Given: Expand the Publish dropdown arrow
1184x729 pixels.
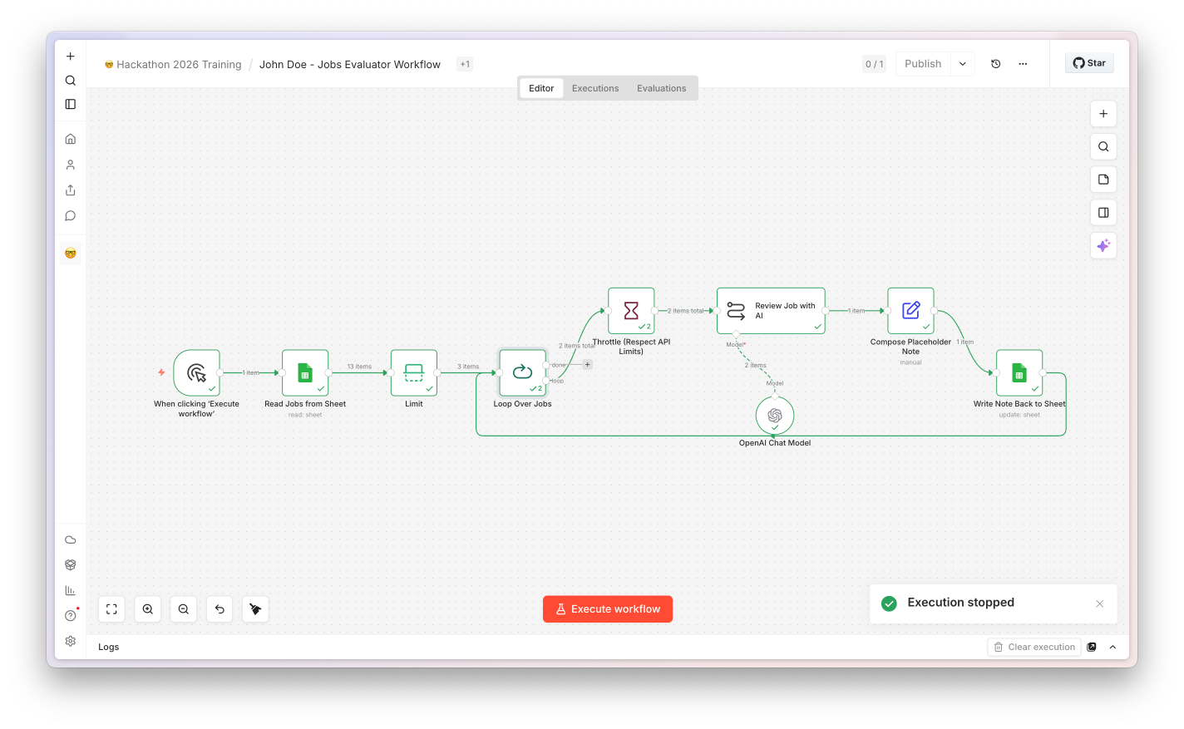Looking at the screenshot, I should click(x=963, y=64).
